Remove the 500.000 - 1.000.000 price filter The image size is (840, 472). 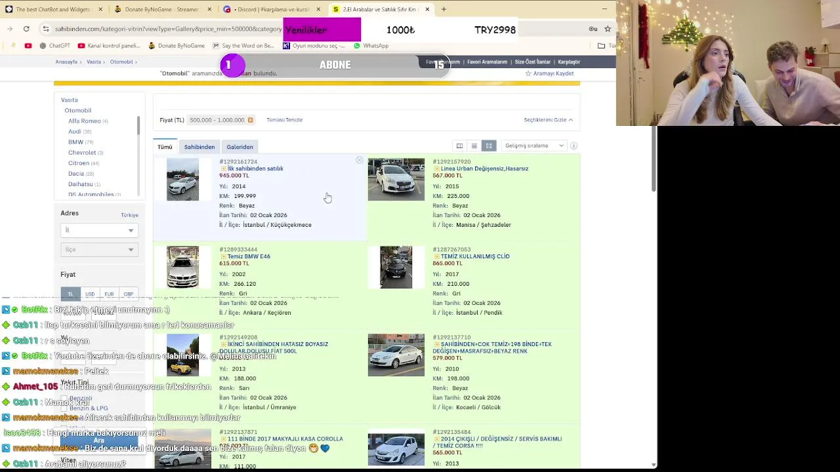click(250, 120)
